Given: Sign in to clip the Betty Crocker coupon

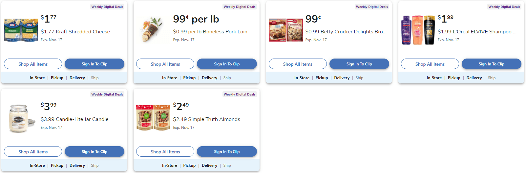Looking at the screenshot, I should point(359,64).
